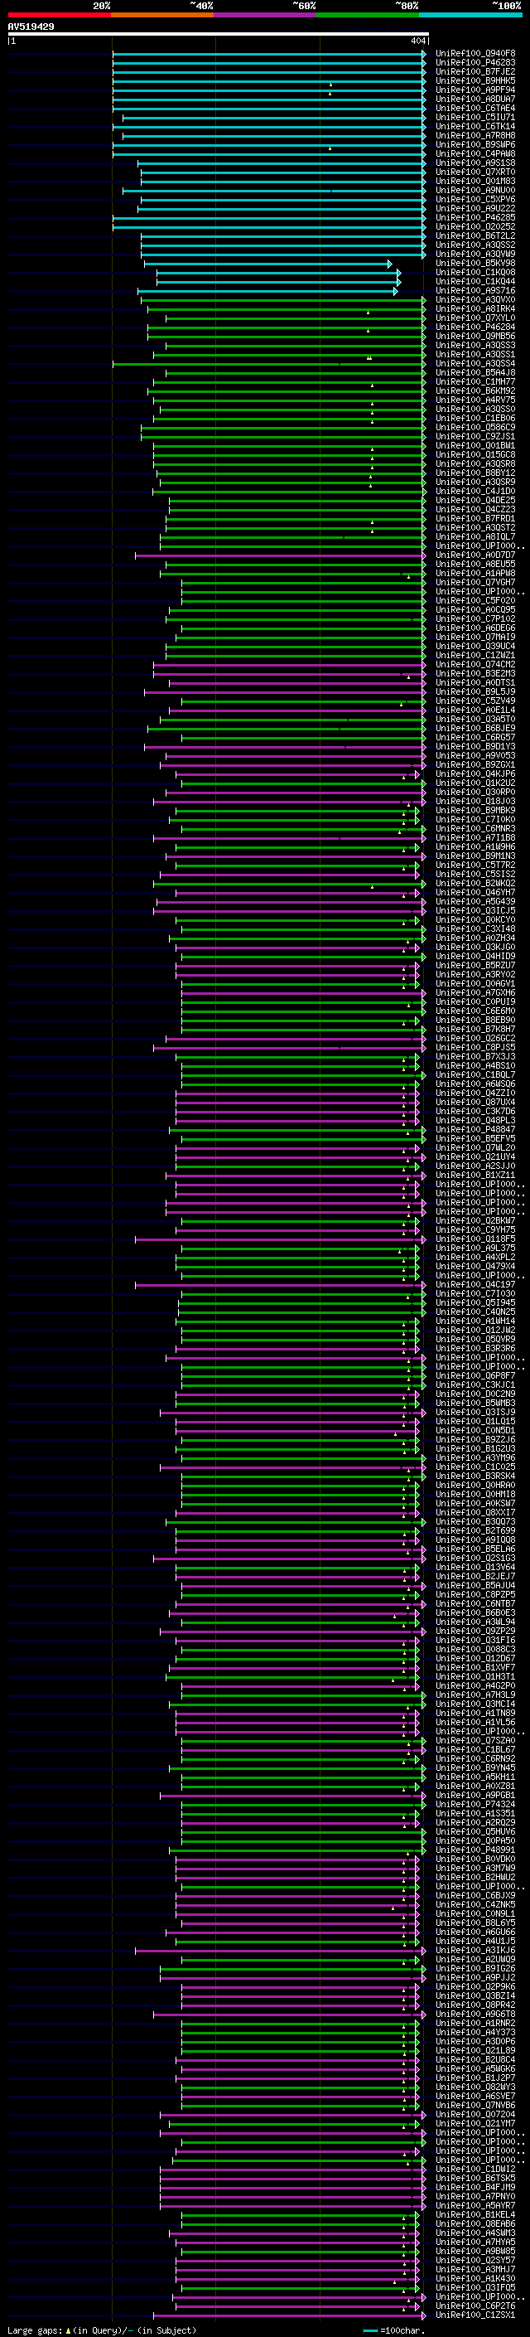The height and width of the screenshot is (2337, 530).
Task: Choose the UniRef100_Q586C9 label
Action: (x=475, y=427)
